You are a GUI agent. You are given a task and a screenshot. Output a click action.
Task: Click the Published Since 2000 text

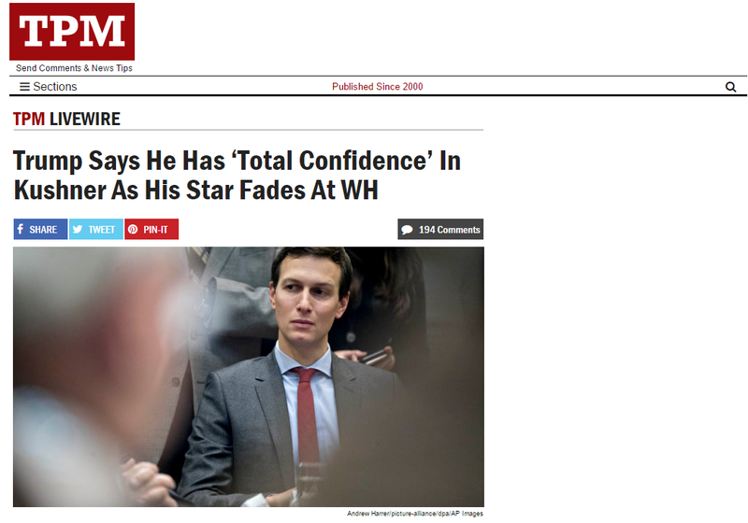pos(378,87)
